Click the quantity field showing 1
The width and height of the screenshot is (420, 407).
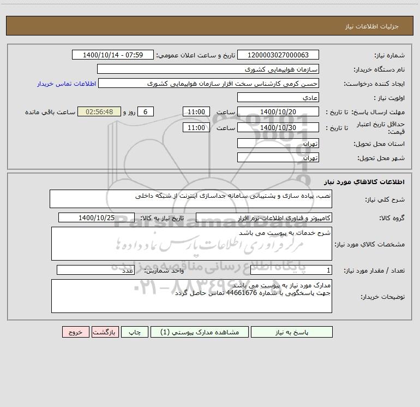click(291, 270)
